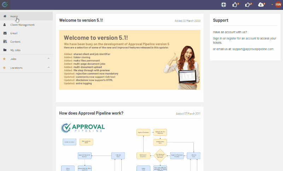Viewport: 283px width, 171px height.
Task: Click the Added 30 March 2020 date
Action: pyautogui.click(x=187, y=21)
